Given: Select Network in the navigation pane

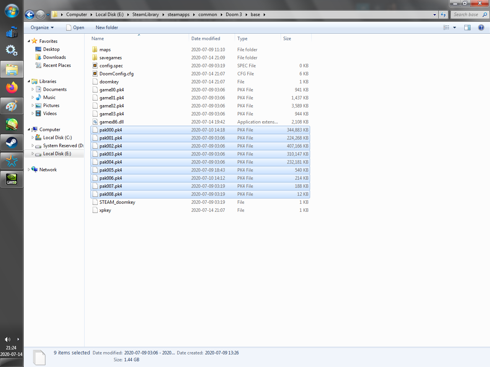Looking at the screenshot, I should [48, 170].
